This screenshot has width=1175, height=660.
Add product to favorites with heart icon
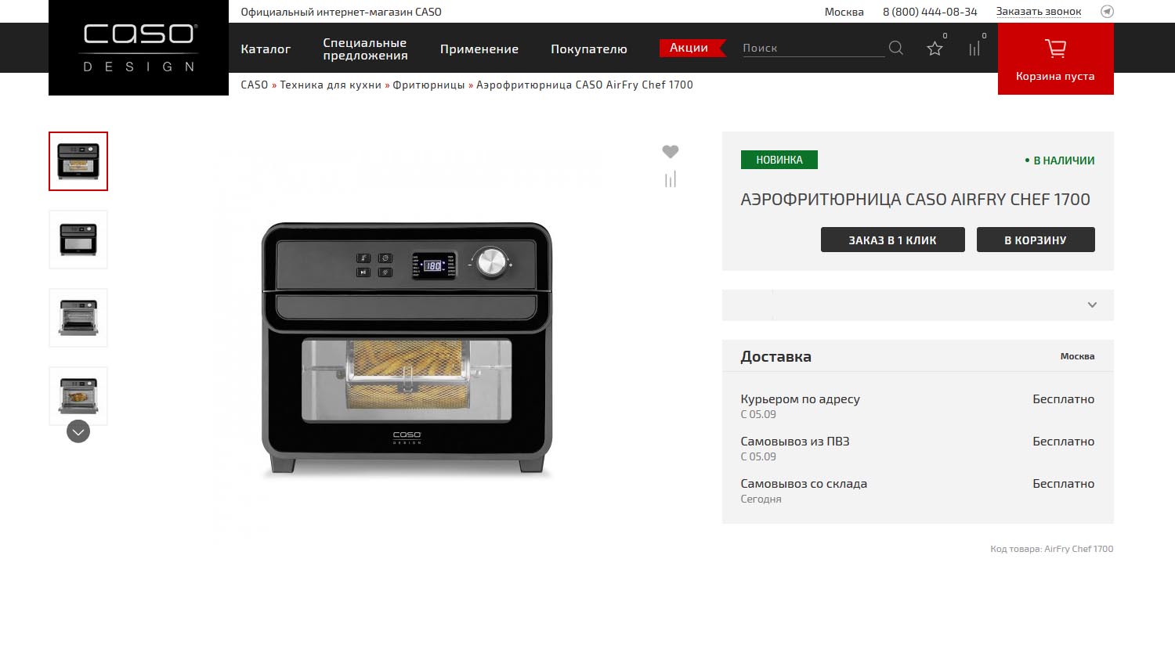coord(671,151)
